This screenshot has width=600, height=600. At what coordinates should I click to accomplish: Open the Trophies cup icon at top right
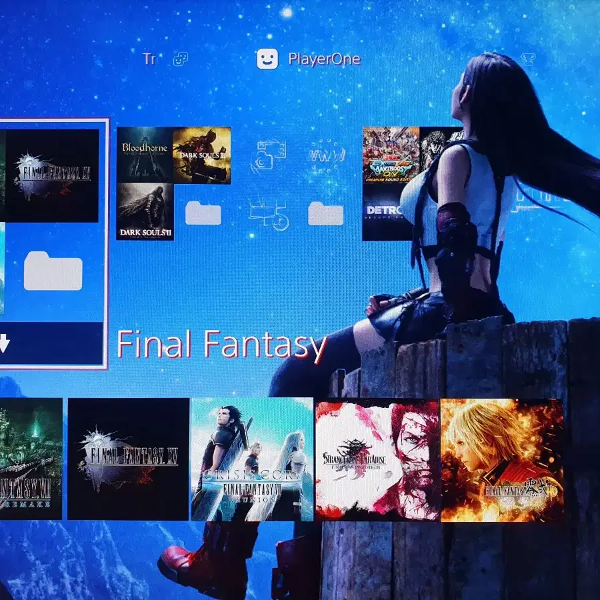tap(528, 59)
